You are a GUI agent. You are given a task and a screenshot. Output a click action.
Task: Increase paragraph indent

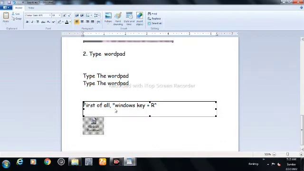click(82, 15)
